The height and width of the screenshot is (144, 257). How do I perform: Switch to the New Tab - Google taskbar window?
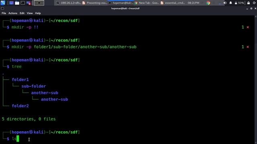click(x=147, y=3)
